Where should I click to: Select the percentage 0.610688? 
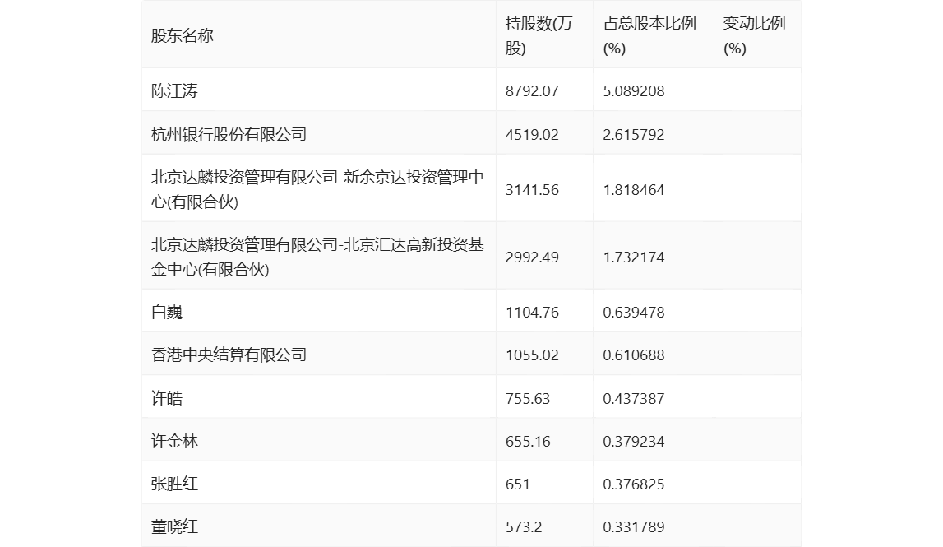tap(634, 355)
